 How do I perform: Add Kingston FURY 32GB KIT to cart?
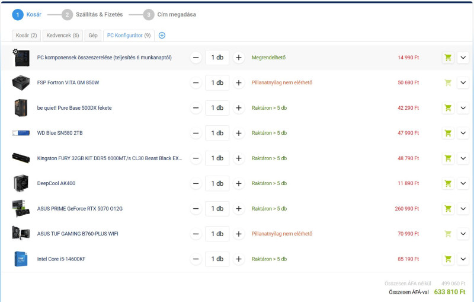click(x=448, y=158)
